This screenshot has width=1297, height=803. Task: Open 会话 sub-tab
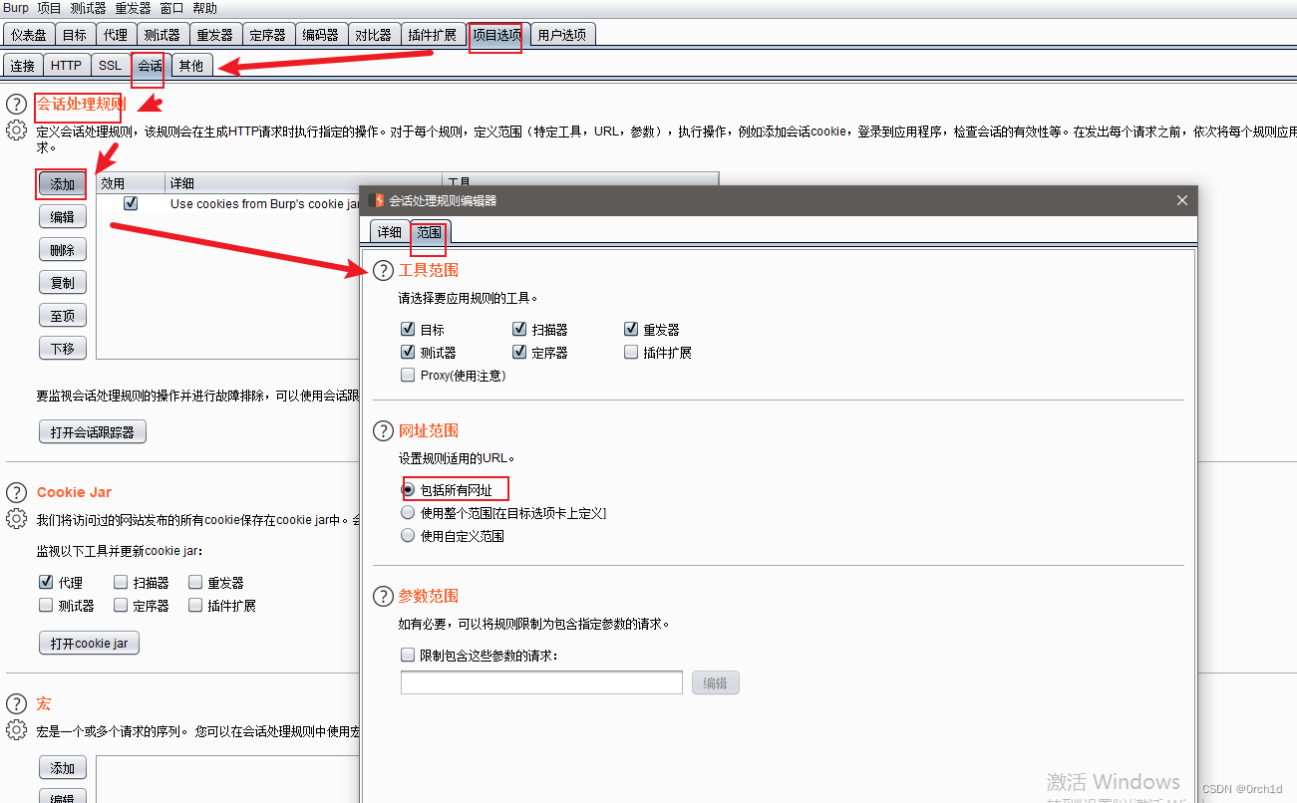pos(150,66)
